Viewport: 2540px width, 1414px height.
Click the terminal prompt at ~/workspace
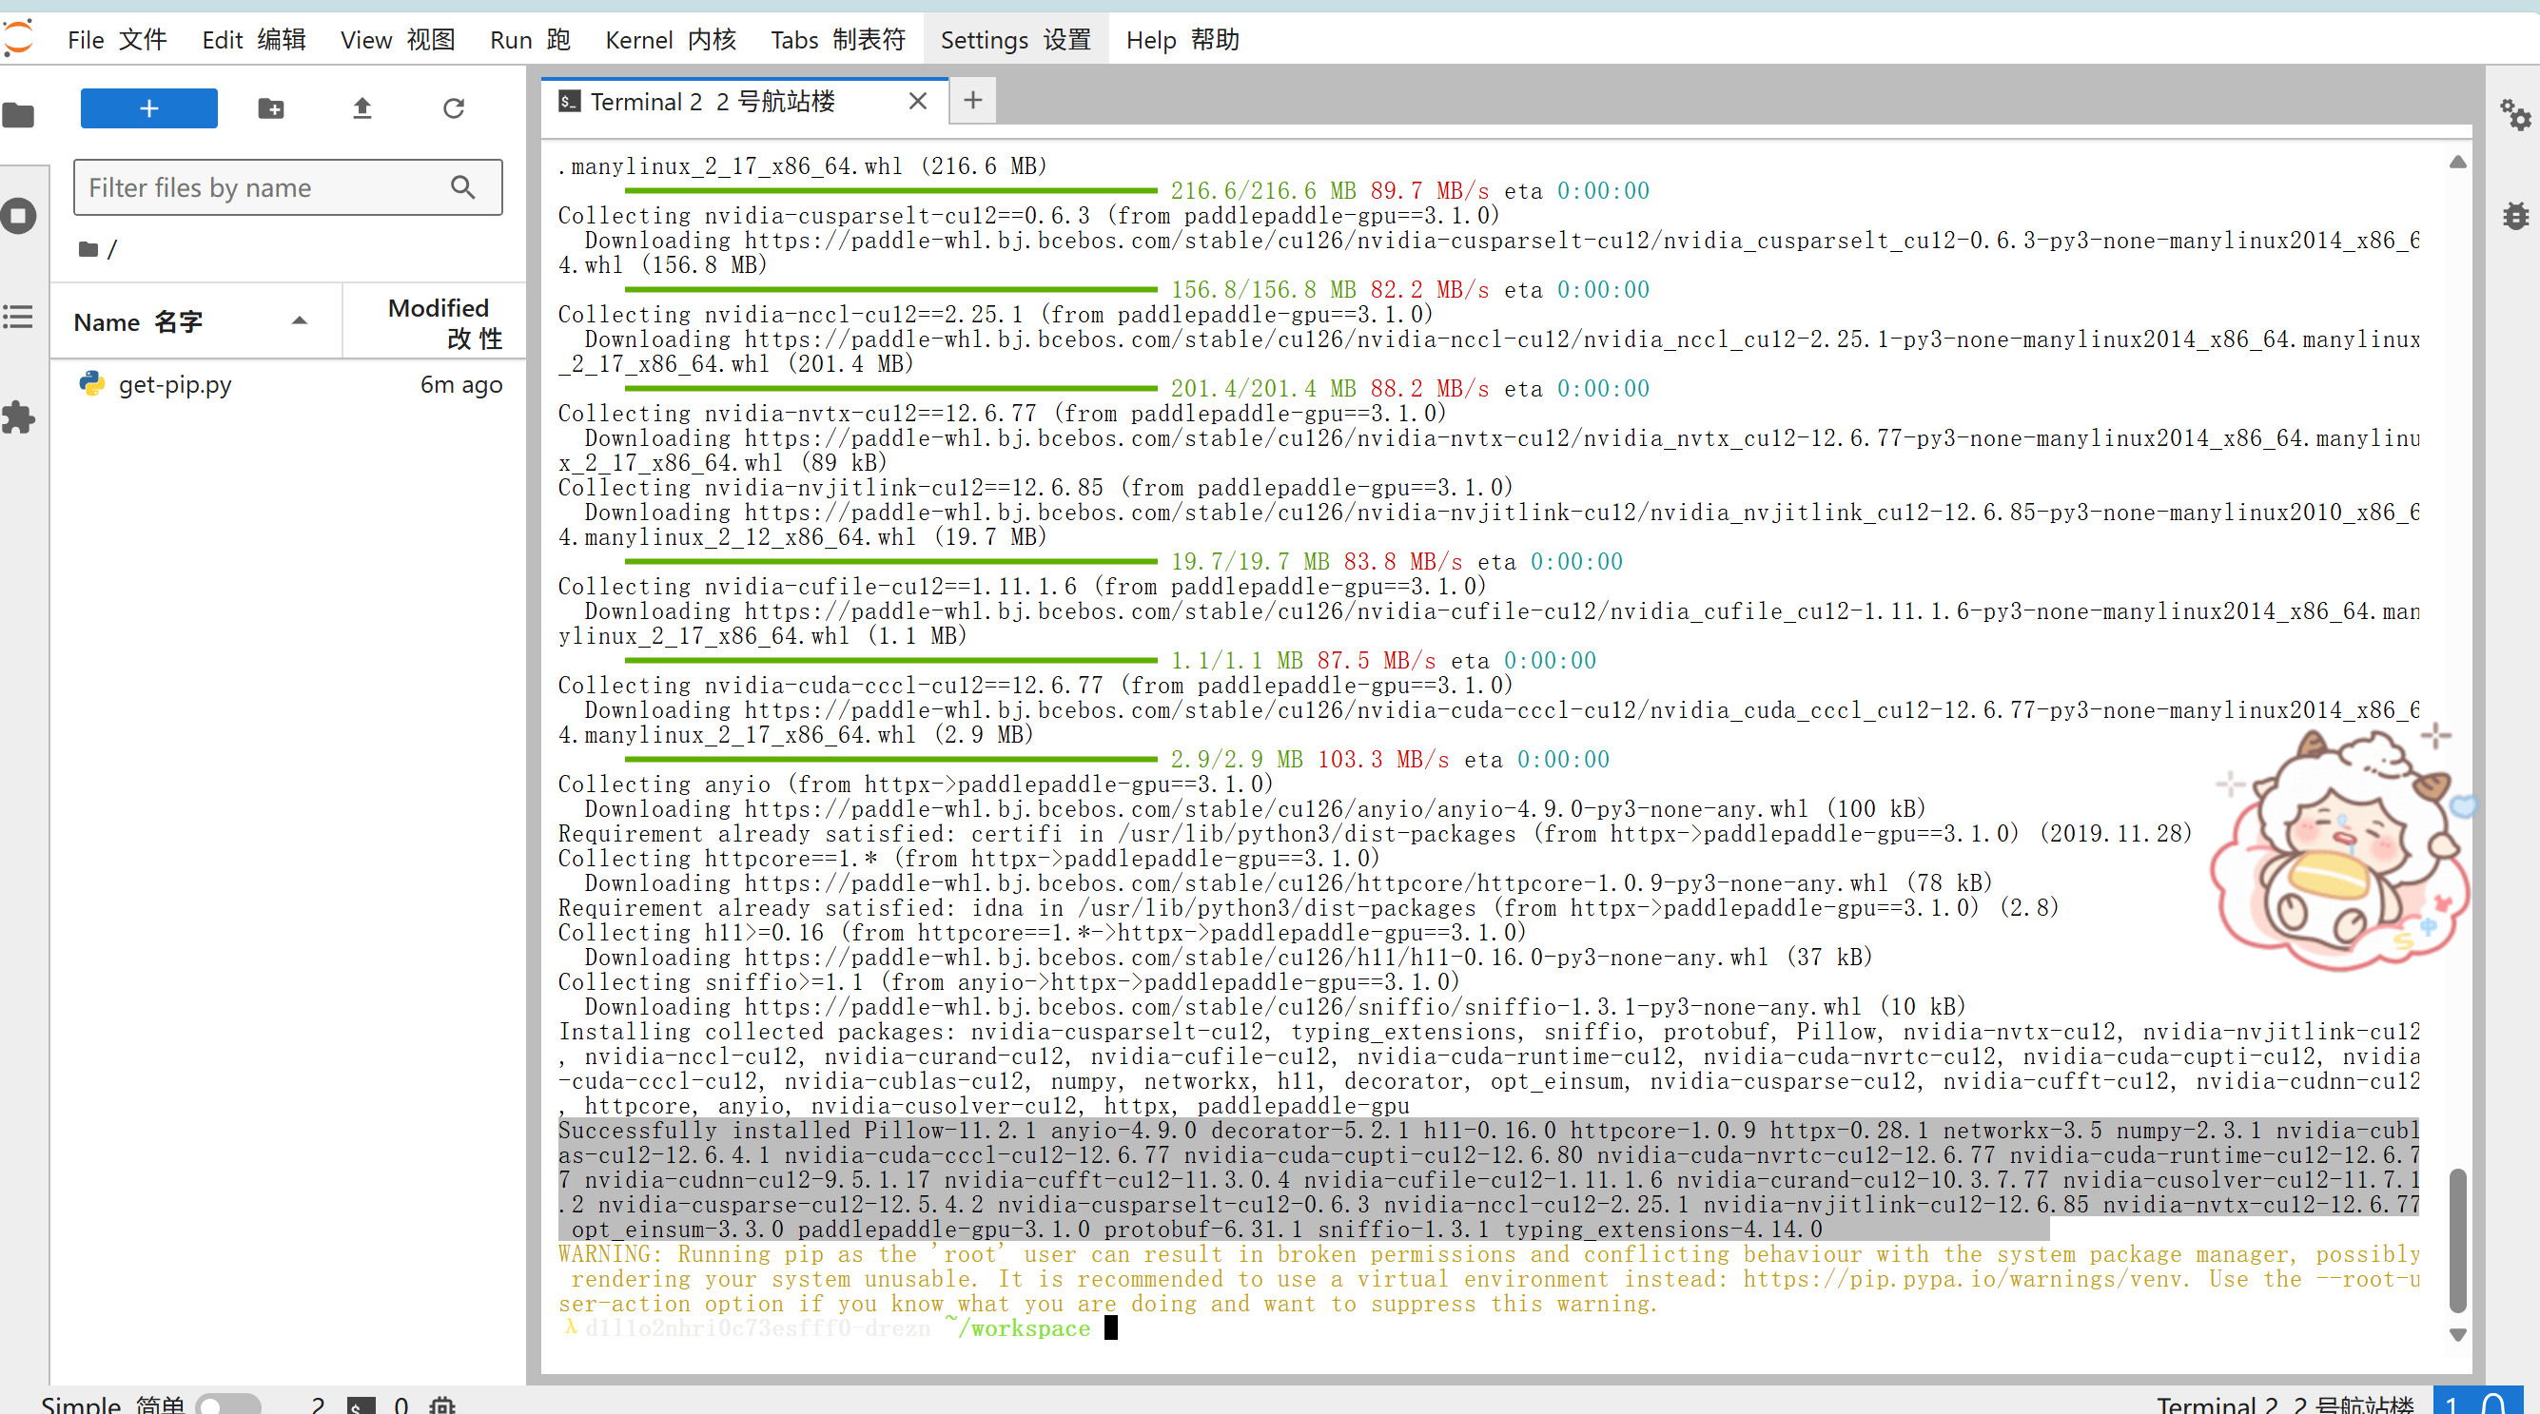pyautogui.click(x=838, y=1328)
